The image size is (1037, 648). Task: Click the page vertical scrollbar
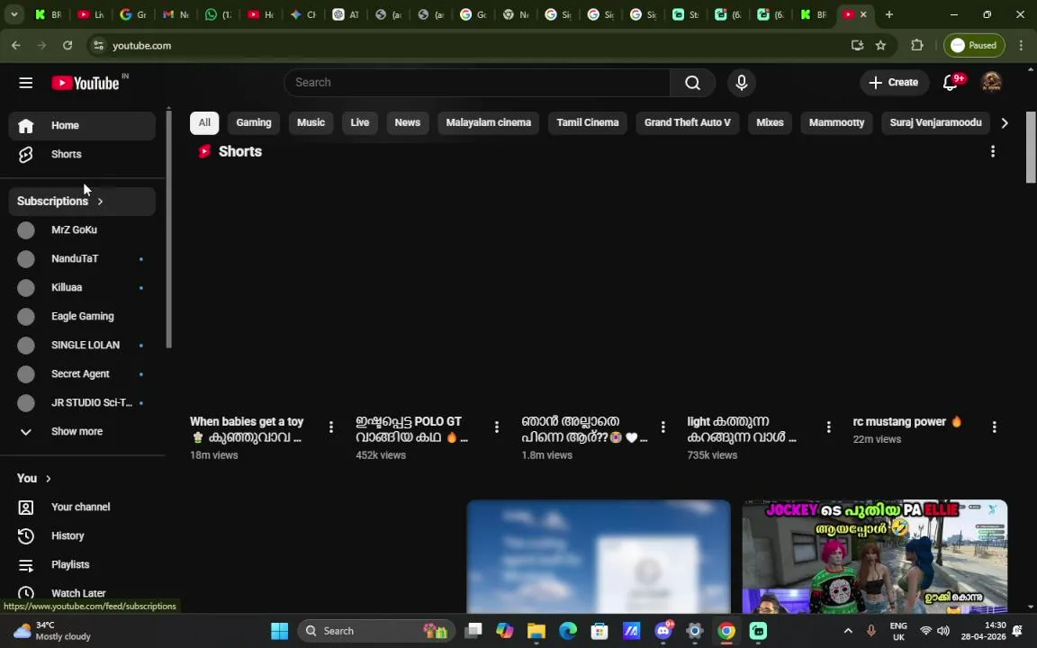point(1031,148)
